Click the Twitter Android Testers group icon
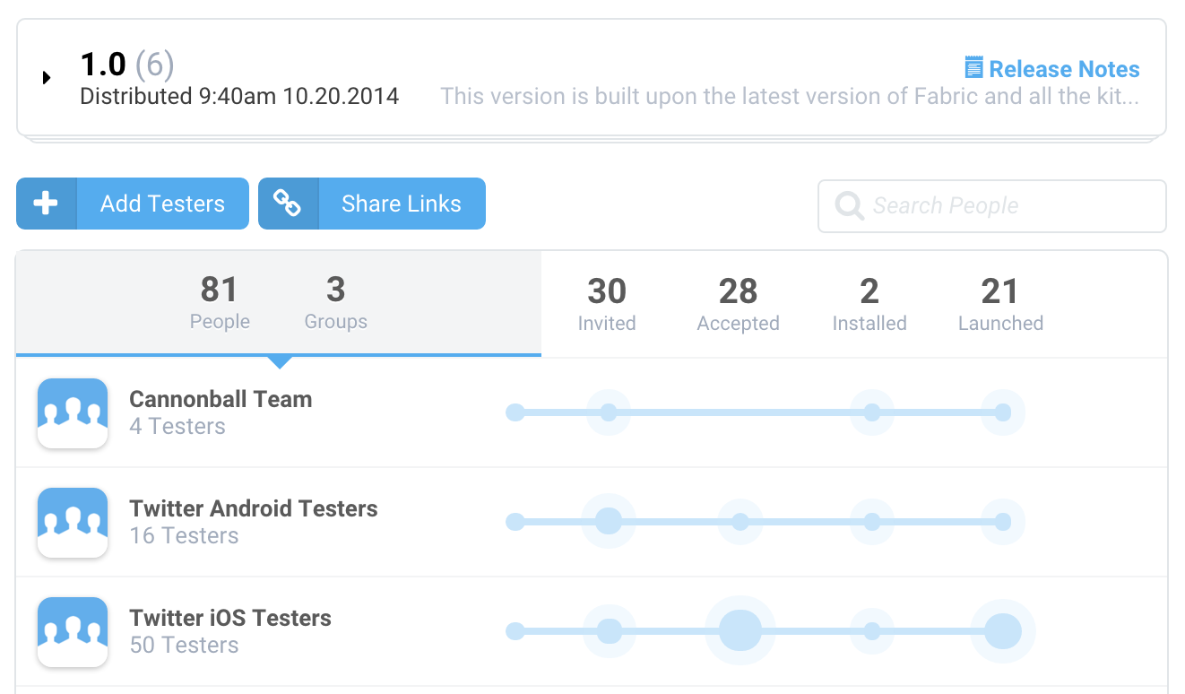Image resolution: width=1185 pixels, height=694 pixels. click(73, 522)
